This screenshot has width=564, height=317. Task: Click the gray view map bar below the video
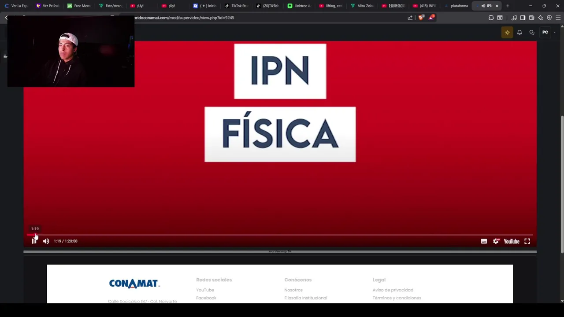click(280, 252)
